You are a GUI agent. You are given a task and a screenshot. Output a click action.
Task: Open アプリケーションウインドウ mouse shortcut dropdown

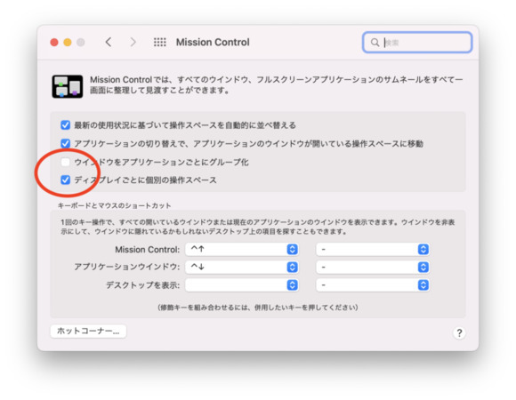[373, 267]
